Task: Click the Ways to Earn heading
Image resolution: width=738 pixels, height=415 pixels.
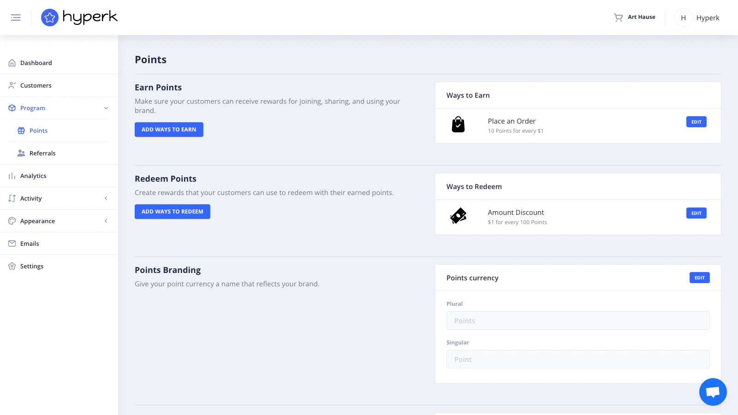Action: coord(468,95)
